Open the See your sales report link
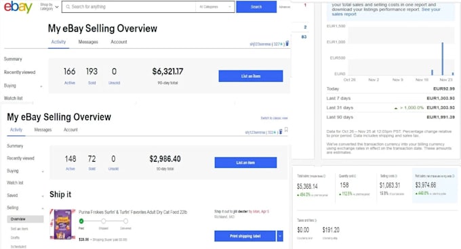Screen dimensions: 461x249 click(x=386, y=12)
